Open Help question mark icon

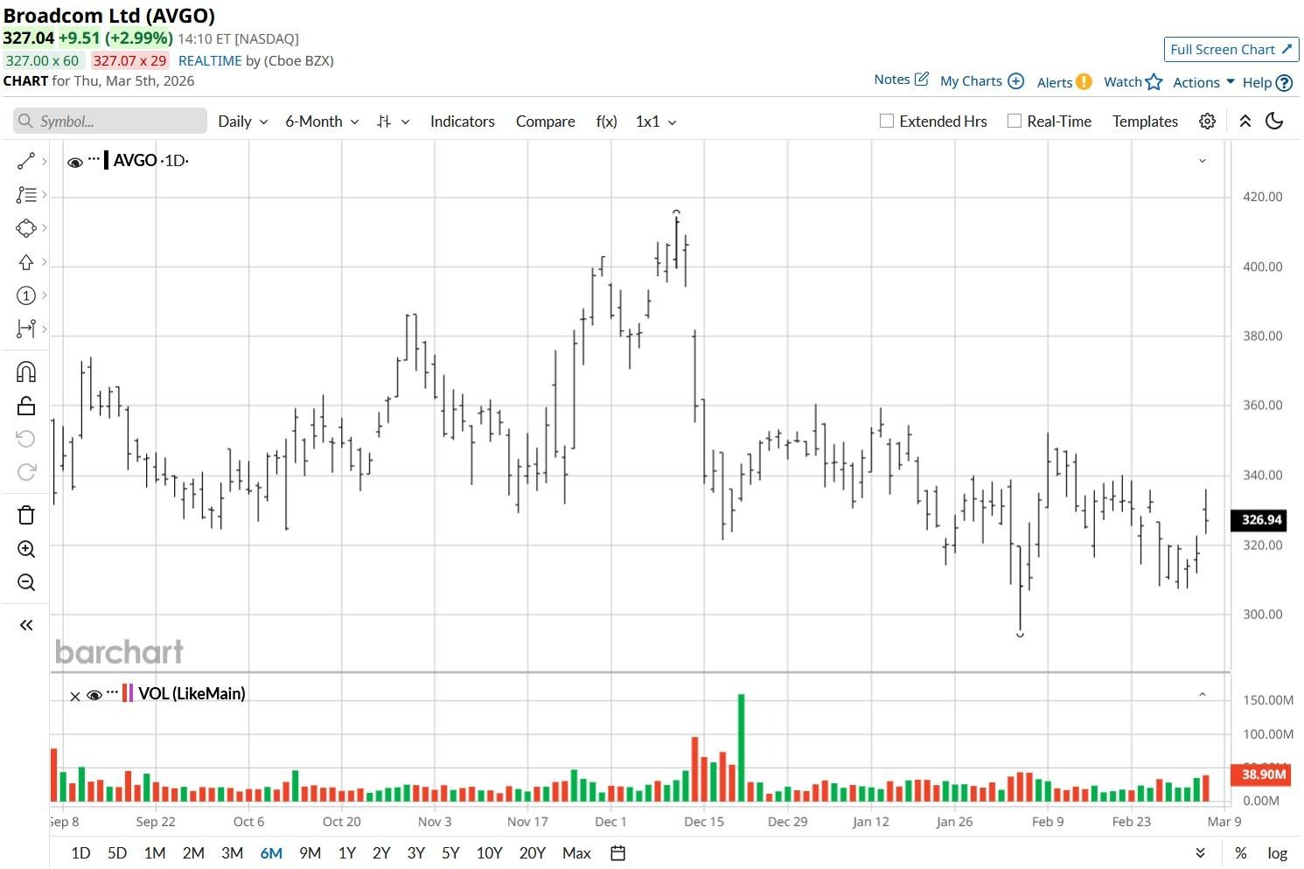pos(1284,83)
